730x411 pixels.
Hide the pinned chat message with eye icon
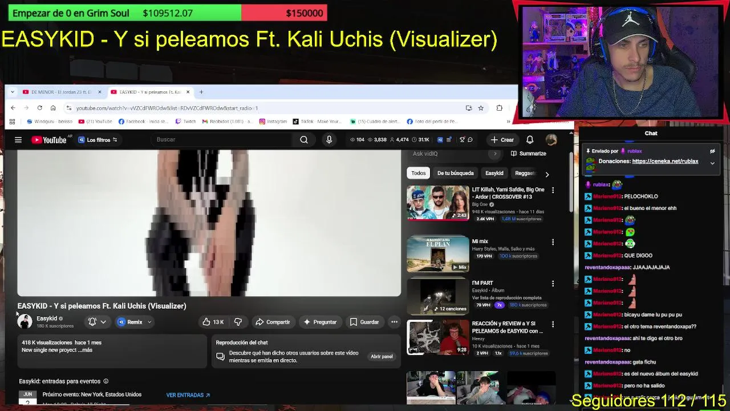tap(712, 151)
